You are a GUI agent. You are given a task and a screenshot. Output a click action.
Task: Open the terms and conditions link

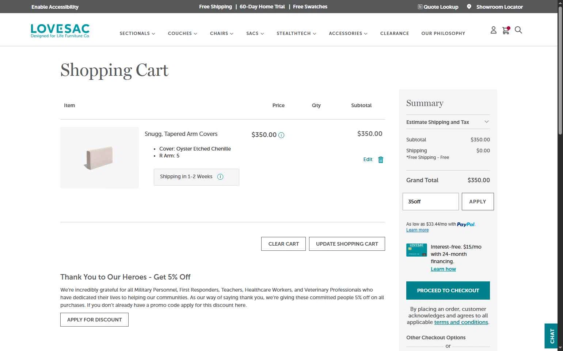click(x=461, y=322)
